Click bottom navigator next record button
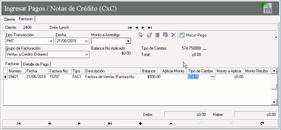 (x=79, y=123)
